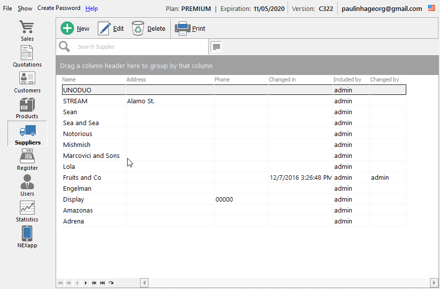Open the Help link
This screenshot has width=440, height=289.
91,8
